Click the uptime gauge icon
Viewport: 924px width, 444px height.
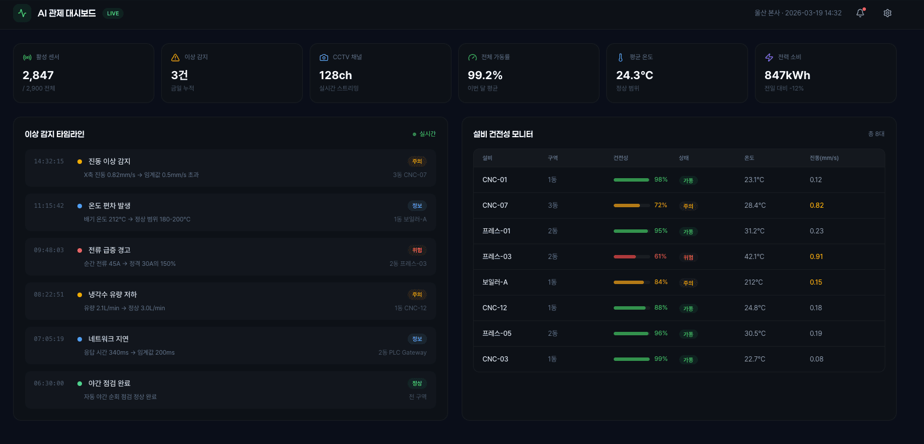[472, 57]
